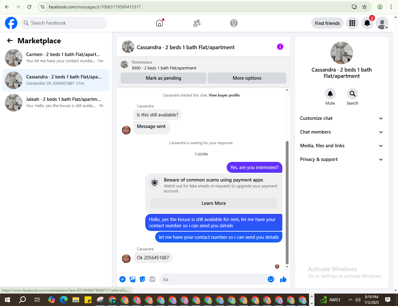Open the Menu grid icon

click(x=352, y=23)
